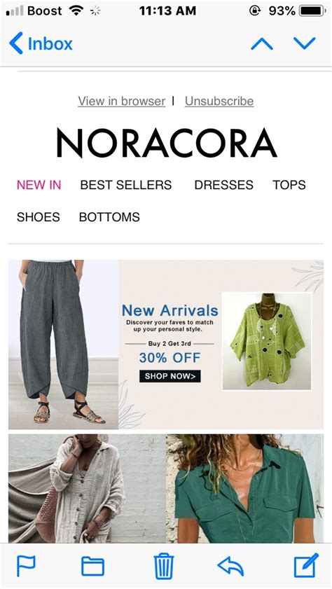This screenshot has width=332, height=589.
Task: Open the move-to-folder icon
Action: [x=92, y=566]
